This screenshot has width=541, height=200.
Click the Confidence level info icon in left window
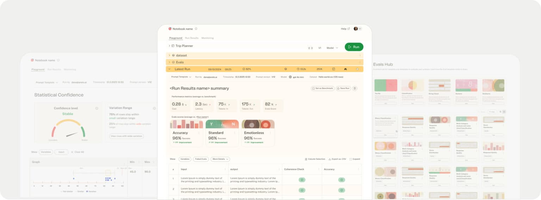(97, 108)
